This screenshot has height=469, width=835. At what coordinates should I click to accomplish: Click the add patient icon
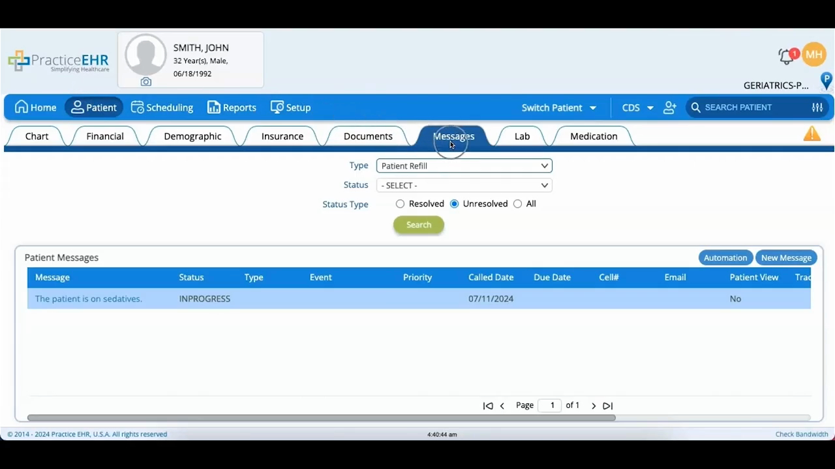tap(670, 107)
